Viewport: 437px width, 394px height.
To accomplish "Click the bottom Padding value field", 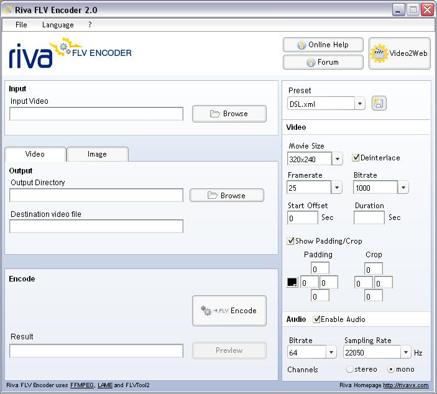I will 320,296.
